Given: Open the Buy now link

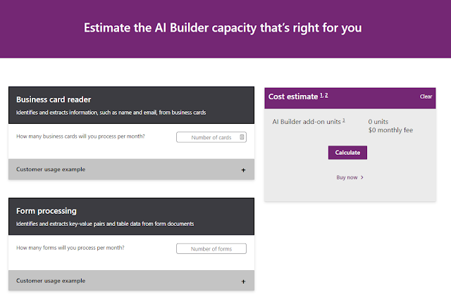Looking at the screenshot, I should tap(347, 177).
